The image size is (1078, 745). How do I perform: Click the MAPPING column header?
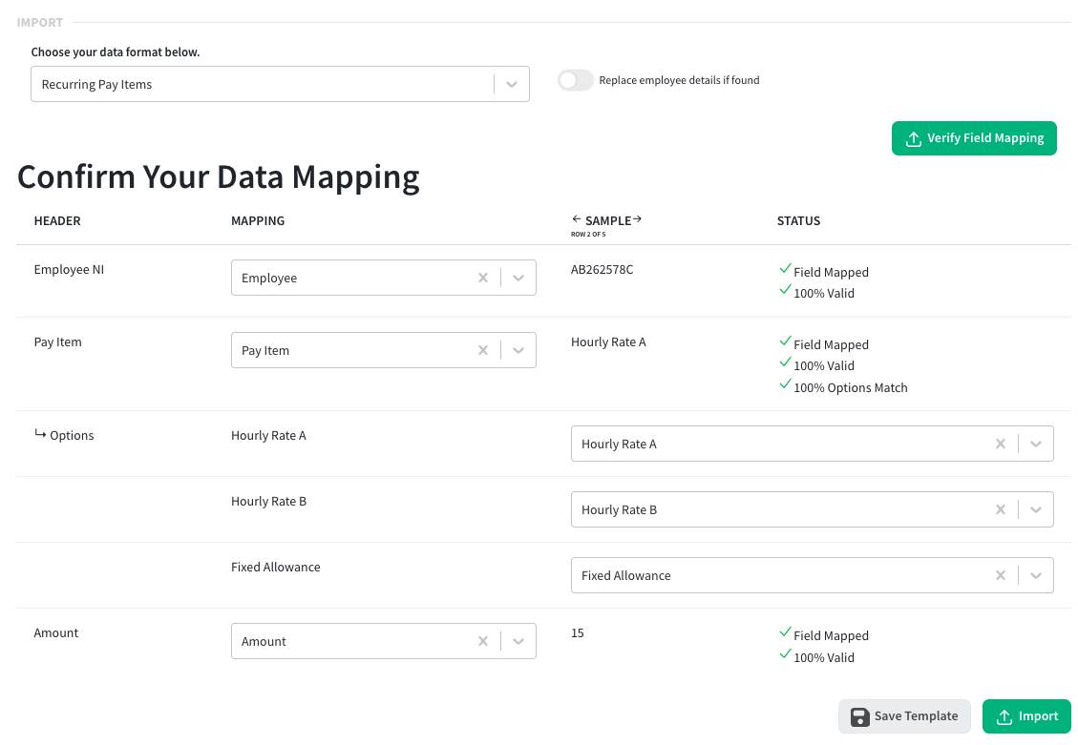[258, 221]
